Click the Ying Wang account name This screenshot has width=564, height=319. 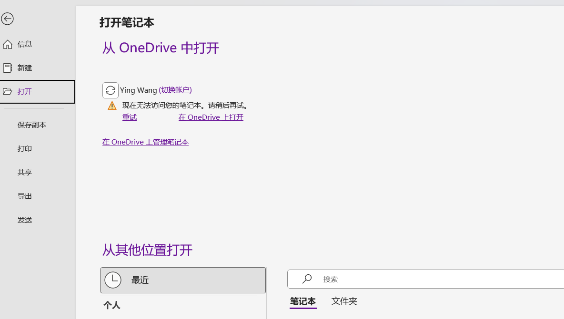tap(139, 90)
